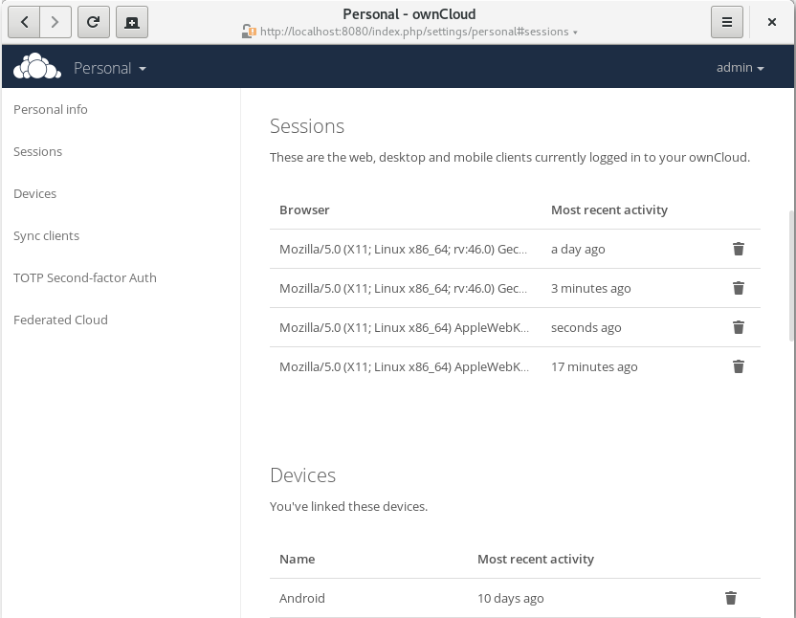Remove the session active seconds ago
Image resolution: width=796 pixels, height=618 pixels.
point(738,327)
